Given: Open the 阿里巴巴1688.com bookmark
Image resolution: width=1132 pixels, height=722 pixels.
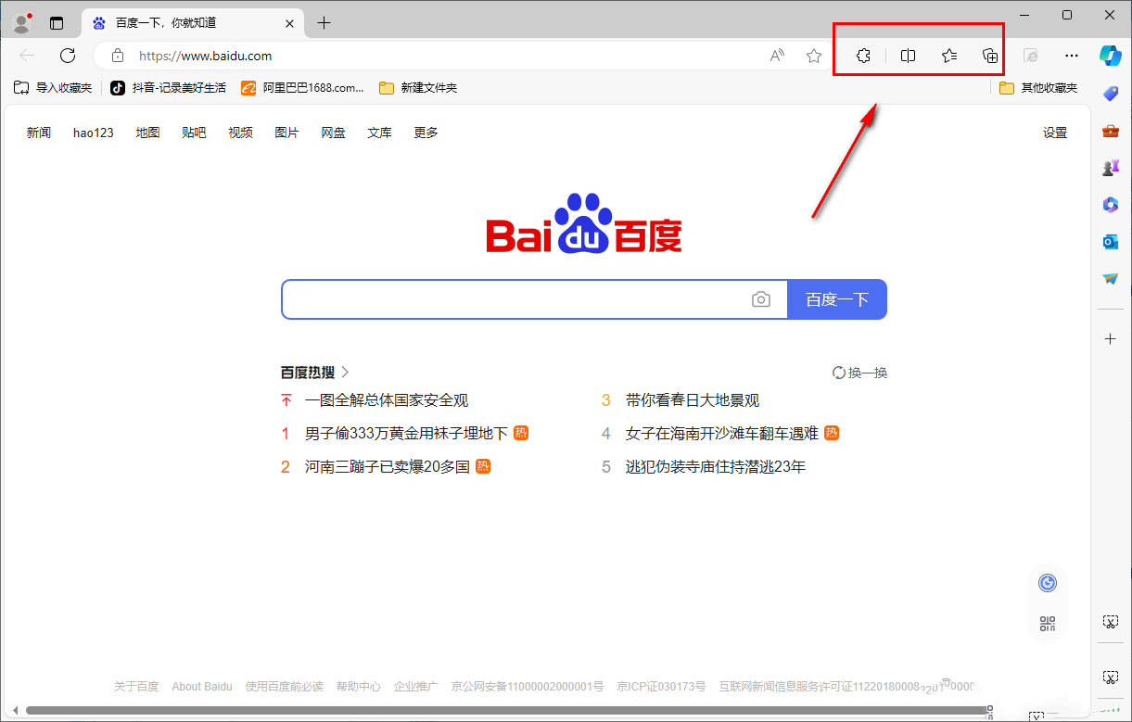Looking at the screenshot, I should pos(302,88).
